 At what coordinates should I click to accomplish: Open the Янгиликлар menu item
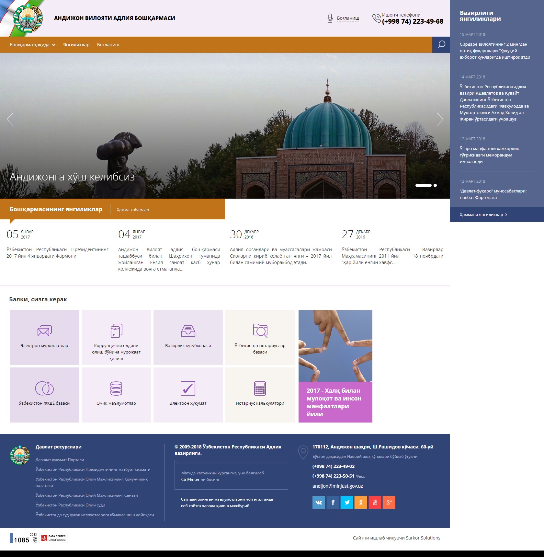click(76, 45)
